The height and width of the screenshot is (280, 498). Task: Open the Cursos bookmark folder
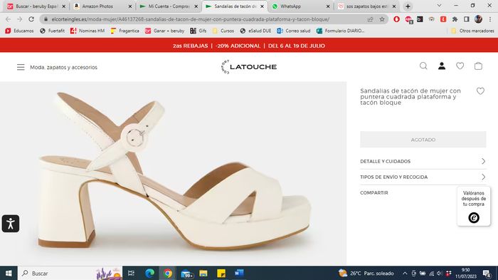[223, 31]
